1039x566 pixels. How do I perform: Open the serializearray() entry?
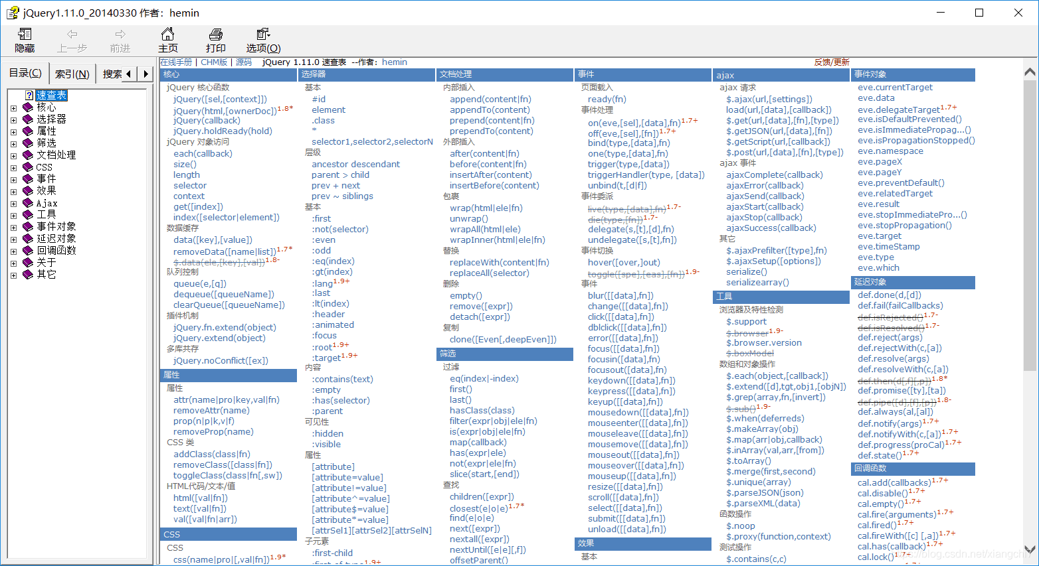coord(757,283)
